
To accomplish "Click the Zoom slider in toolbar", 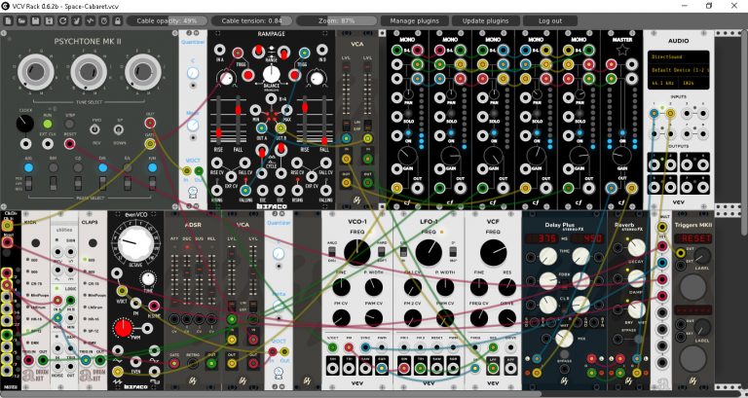I will pyautogui.click(x=336, y=21).
